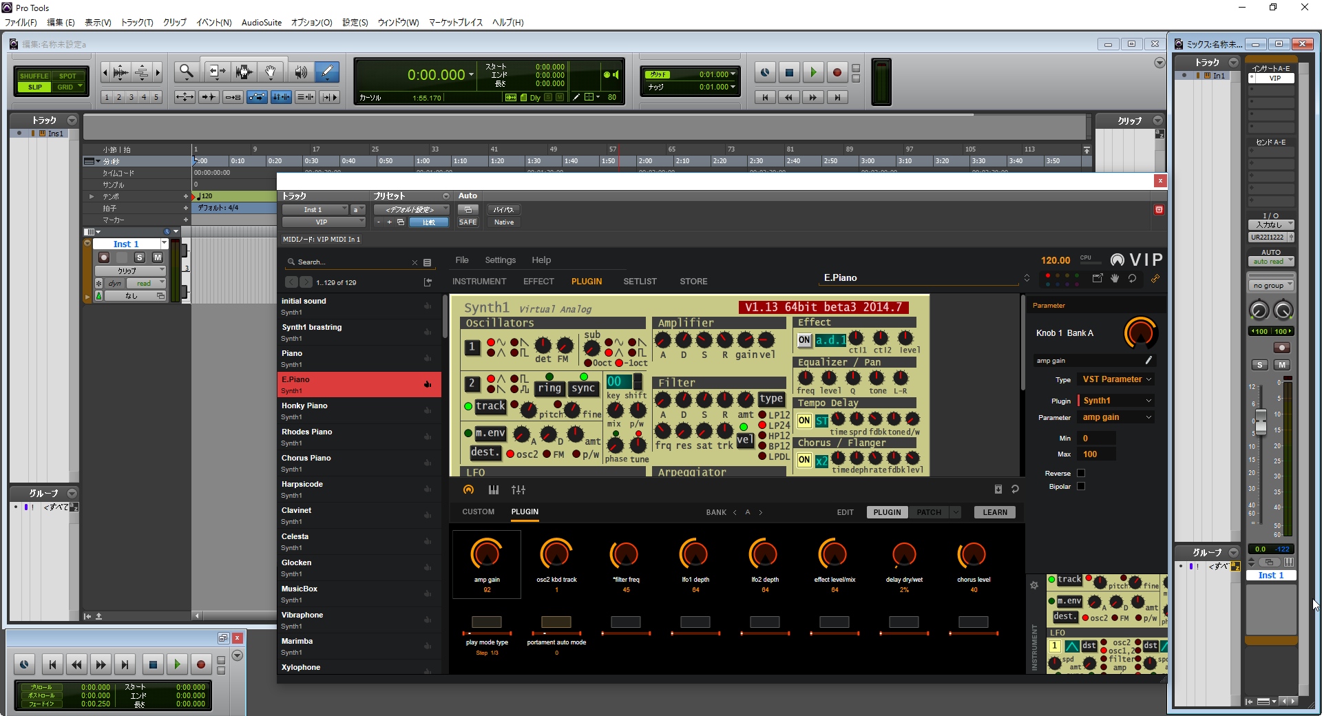Toggle Tempo Delay ON button
Screen dimensions: 1322x716
pyautogui.click(x=804, y=420)
